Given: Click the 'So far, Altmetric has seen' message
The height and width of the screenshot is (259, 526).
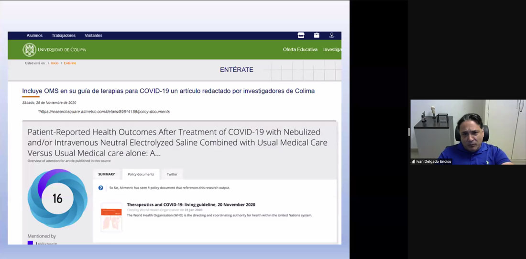Looking at the screenshot, I should (170, 188).
